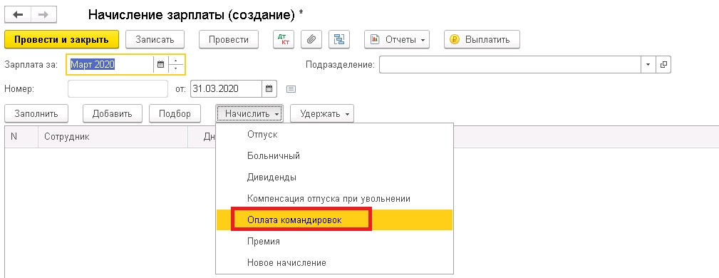Open the Отчеты dropdown button
Image resolution: width=719 pixels, height=278 pixels.
(x=397, y=39)
